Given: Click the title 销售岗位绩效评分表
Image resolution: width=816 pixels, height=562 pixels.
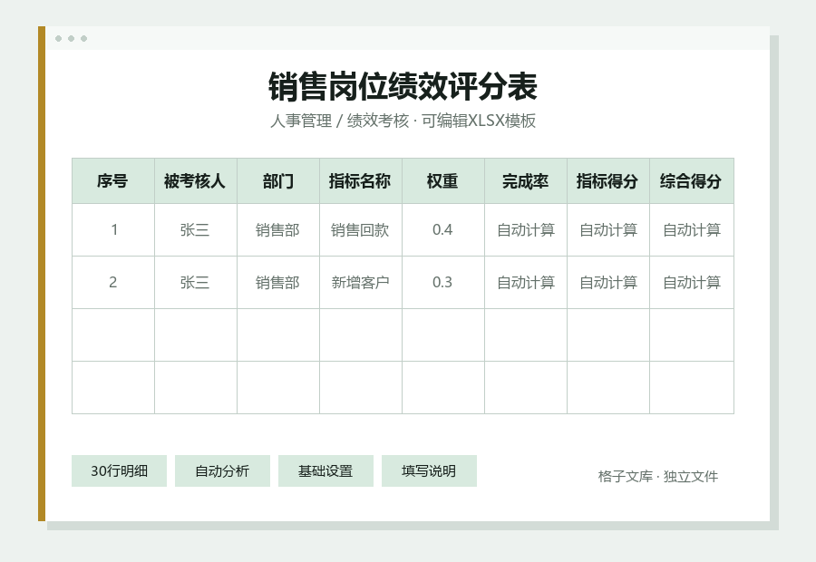Looking at the screenshot, I should [403, 87].
